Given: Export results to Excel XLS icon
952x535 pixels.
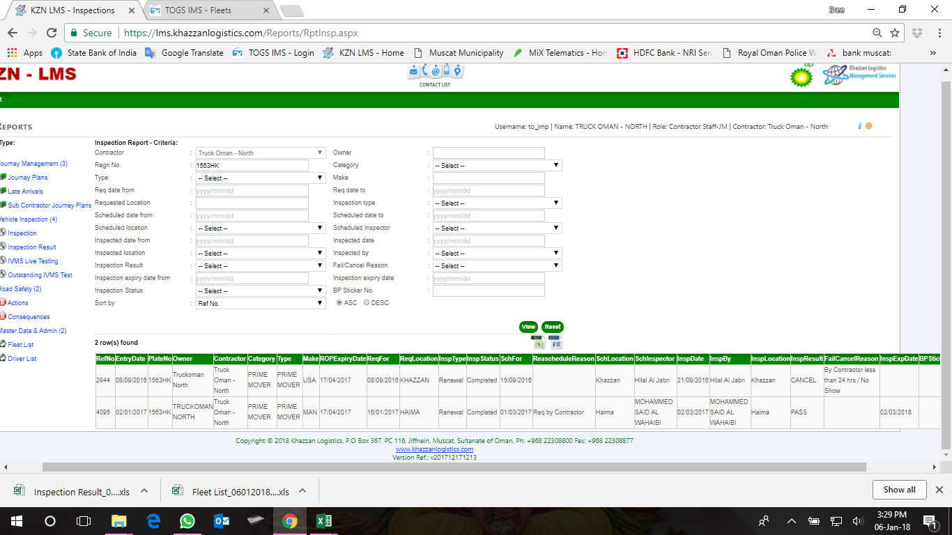Looking at the screenshot, I should coord(538,342).
